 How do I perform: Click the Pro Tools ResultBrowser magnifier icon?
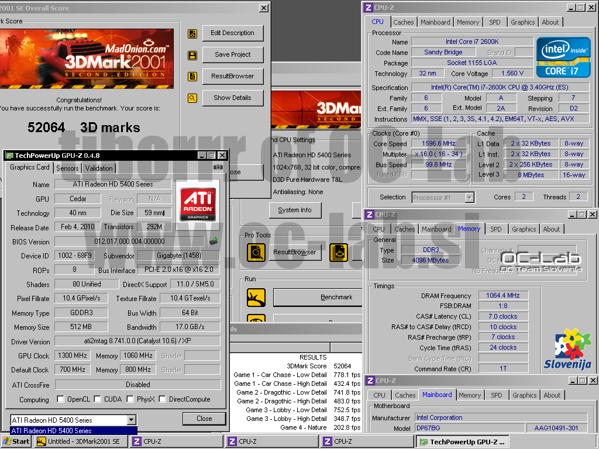coord(256,253)
